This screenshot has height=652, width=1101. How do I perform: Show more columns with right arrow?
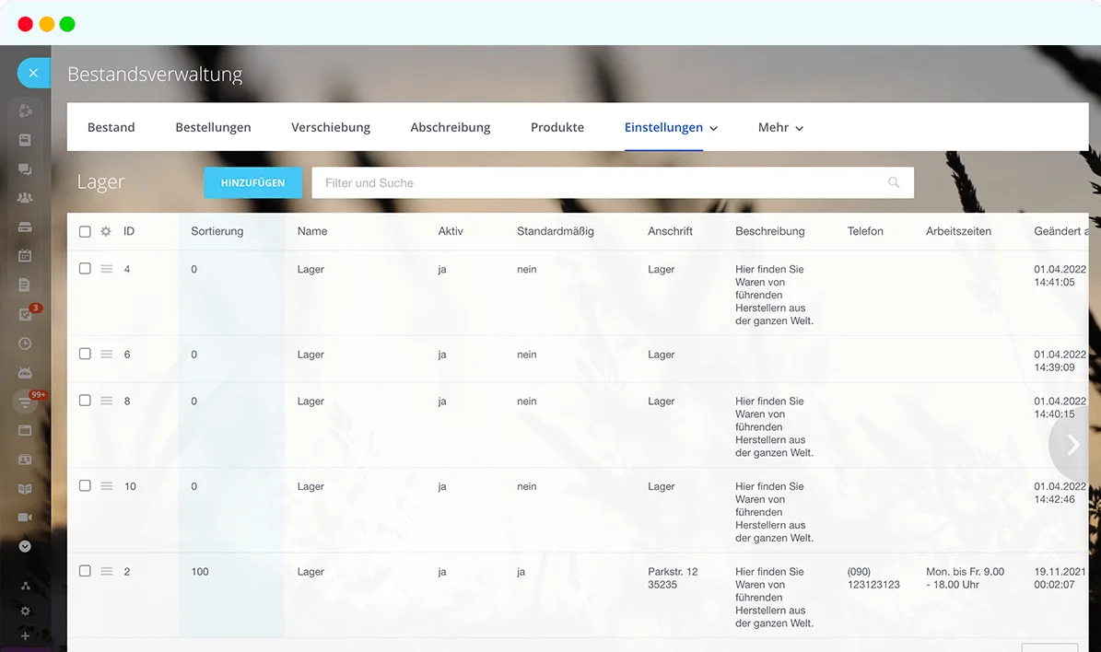click(1073, 444)
